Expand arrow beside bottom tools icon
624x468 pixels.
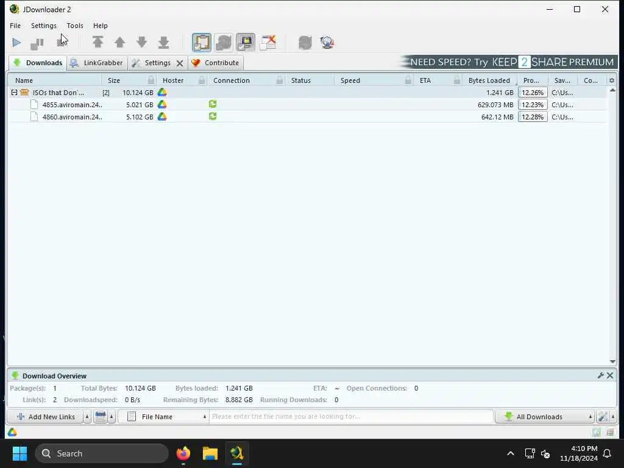[613, 417]
